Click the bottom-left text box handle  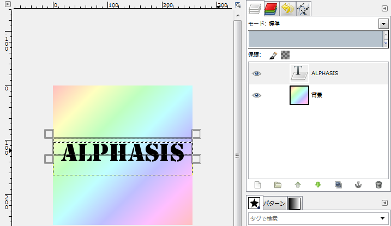49,159
